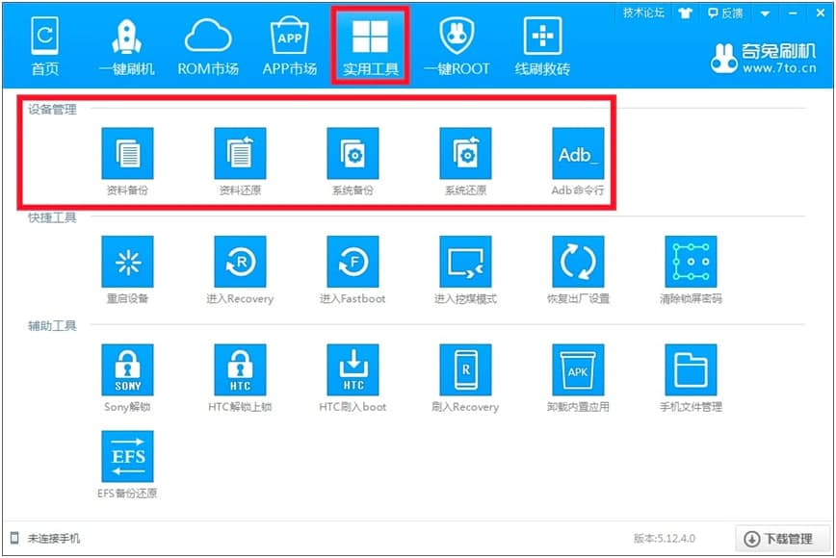
Task: Select the 实用工具 utilities tab
Action: click(x=371, y=46)
